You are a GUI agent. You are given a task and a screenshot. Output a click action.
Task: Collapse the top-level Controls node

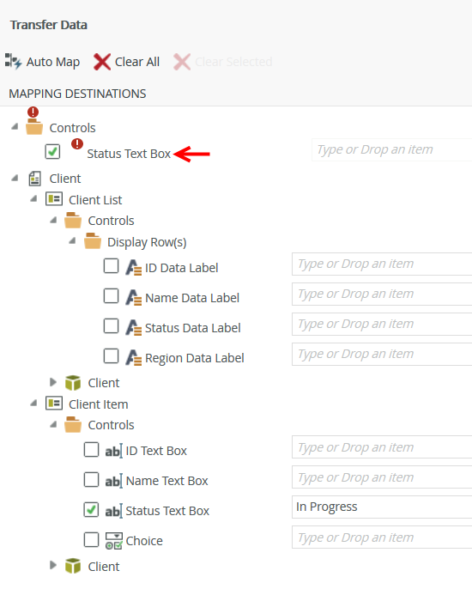(15, 126)
